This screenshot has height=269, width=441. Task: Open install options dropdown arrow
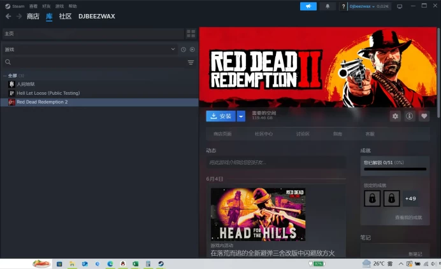point(241,116)
